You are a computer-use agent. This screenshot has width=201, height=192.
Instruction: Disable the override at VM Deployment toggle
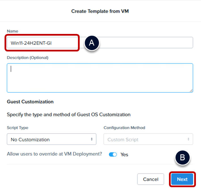tap(113, 154)
